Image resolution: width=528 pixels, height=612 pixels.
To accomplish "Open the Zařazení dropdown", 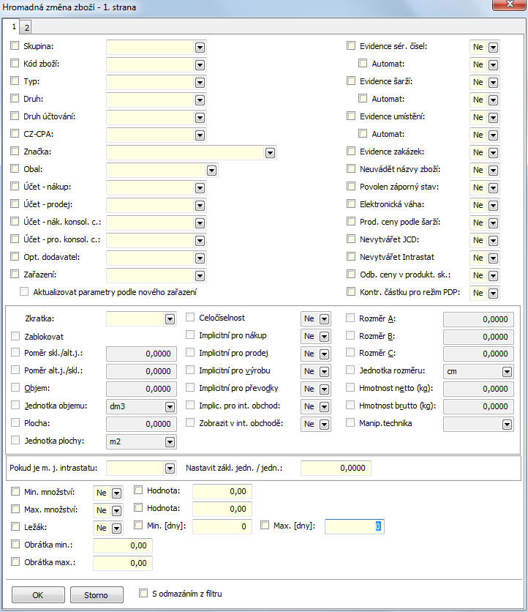I will tap(200, 275).
